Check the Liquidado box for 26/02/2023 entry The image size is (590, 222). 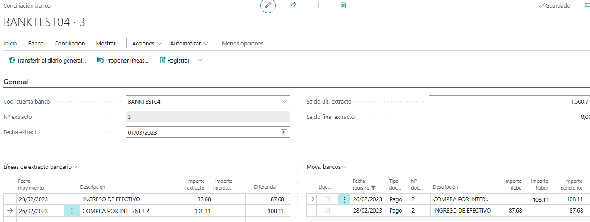point(327,199)
